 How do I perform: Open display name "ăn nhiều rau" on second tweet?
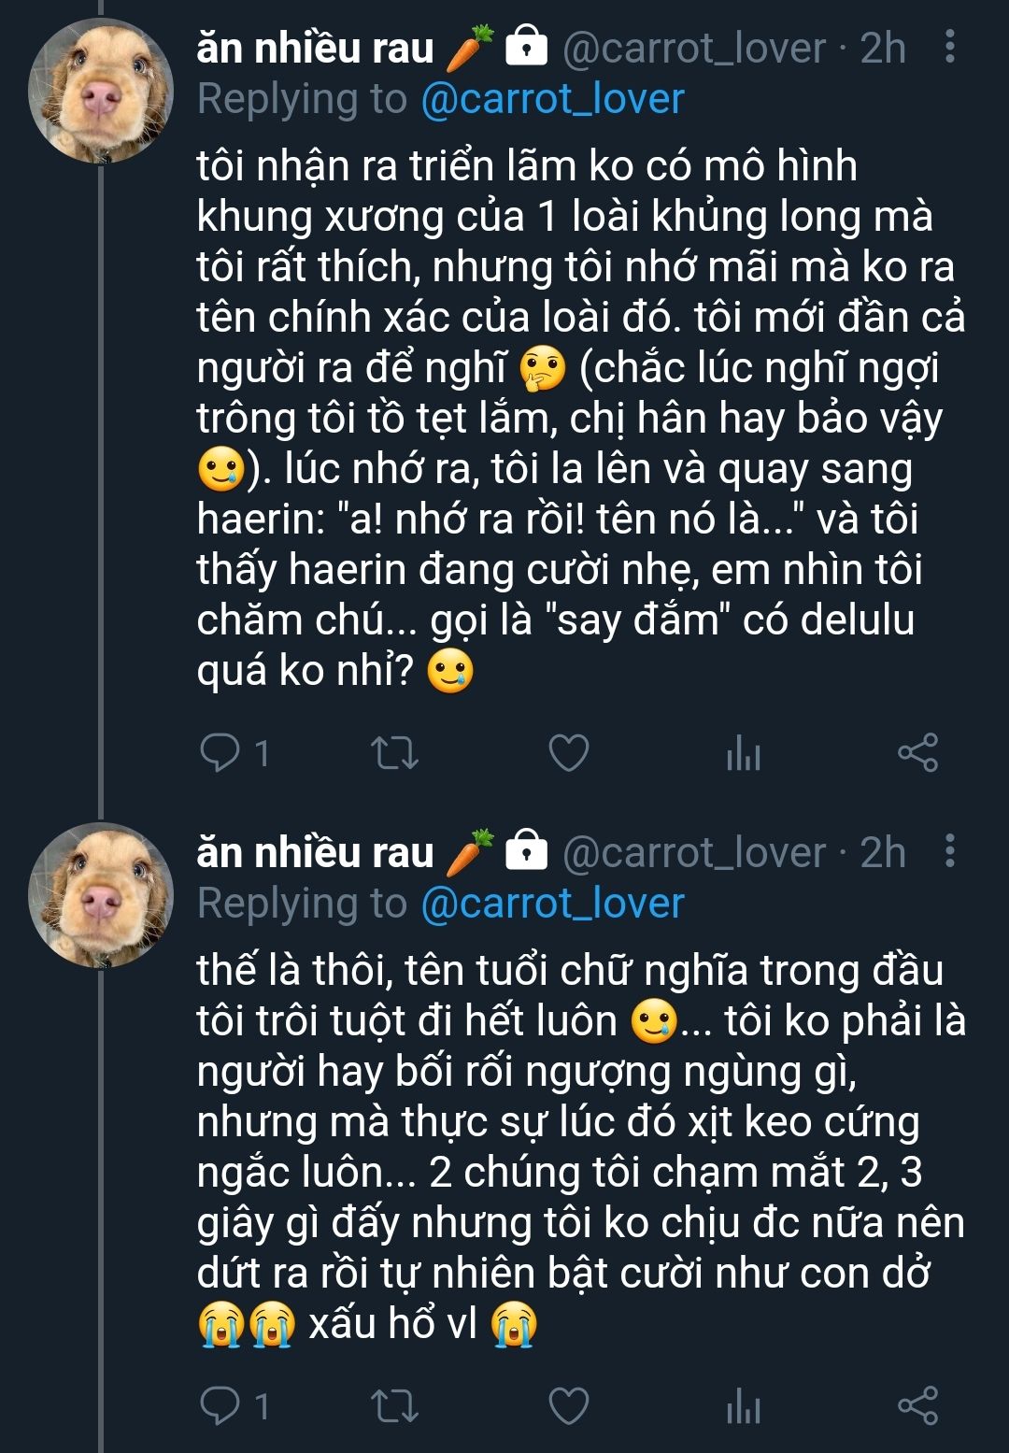coord(316,852)
